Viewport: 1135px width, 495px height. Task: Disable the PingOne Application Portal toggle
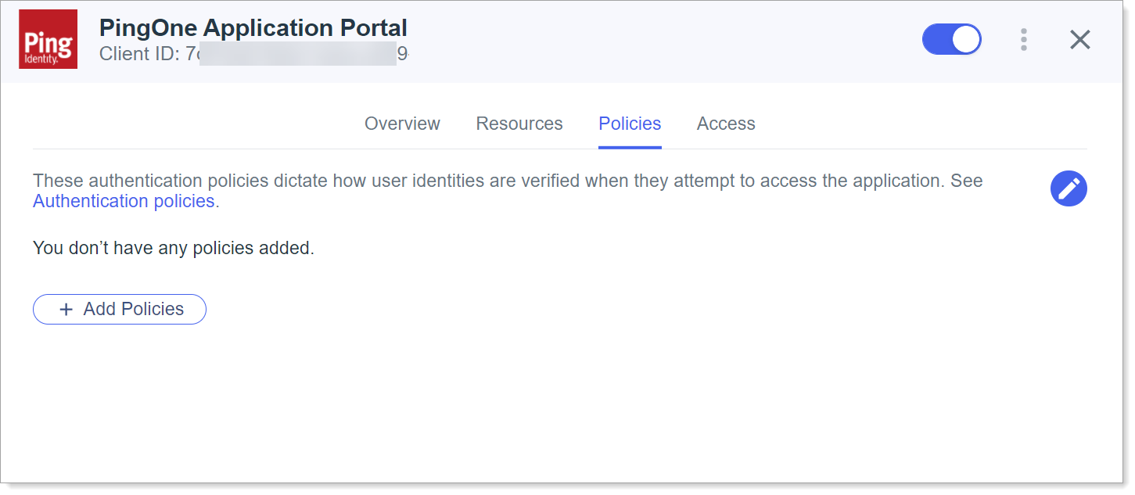click(951, 39)
